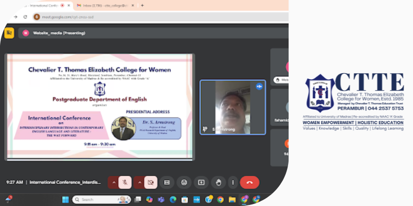Launch Copilot from taskbar

pos(149,200)
